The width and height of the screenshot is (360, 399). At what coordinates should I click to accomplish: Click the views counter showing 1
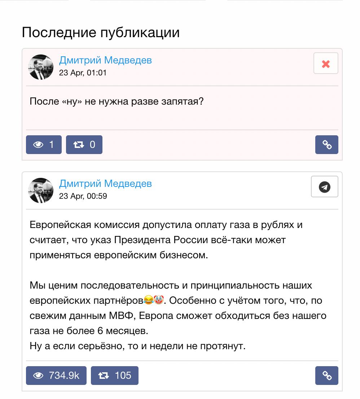pos(44,145)
